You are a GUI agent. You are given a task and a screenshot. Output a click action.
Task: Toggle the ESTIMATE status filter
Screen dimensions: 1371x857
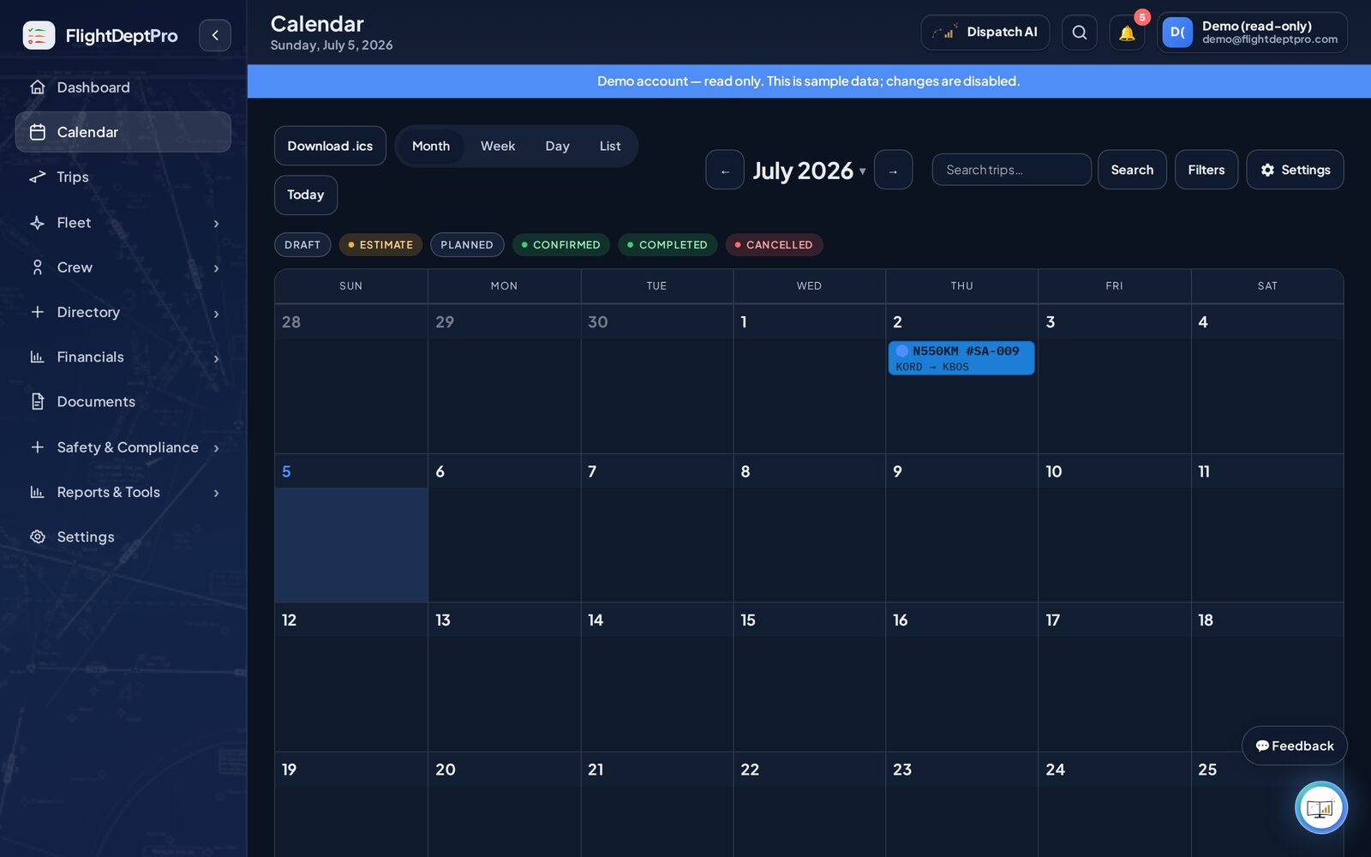pyautogui.click(x=380, y=245)
